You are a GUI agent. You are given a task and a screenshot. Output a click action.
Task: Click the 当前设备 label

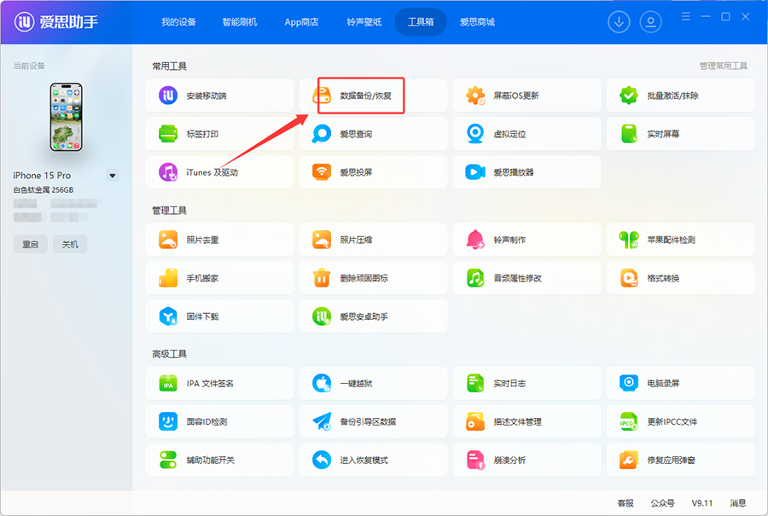[29, 66]
